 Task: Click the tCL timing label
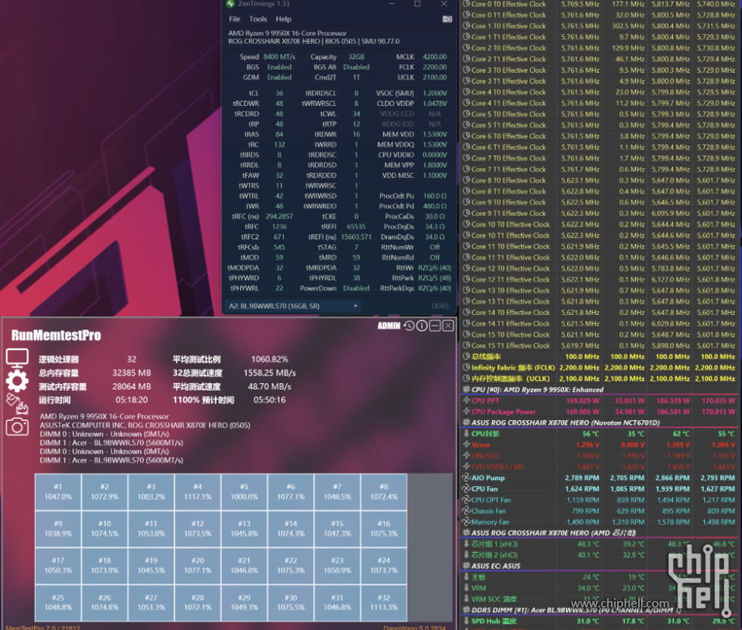pyautogui.click(x=254, y=93)
